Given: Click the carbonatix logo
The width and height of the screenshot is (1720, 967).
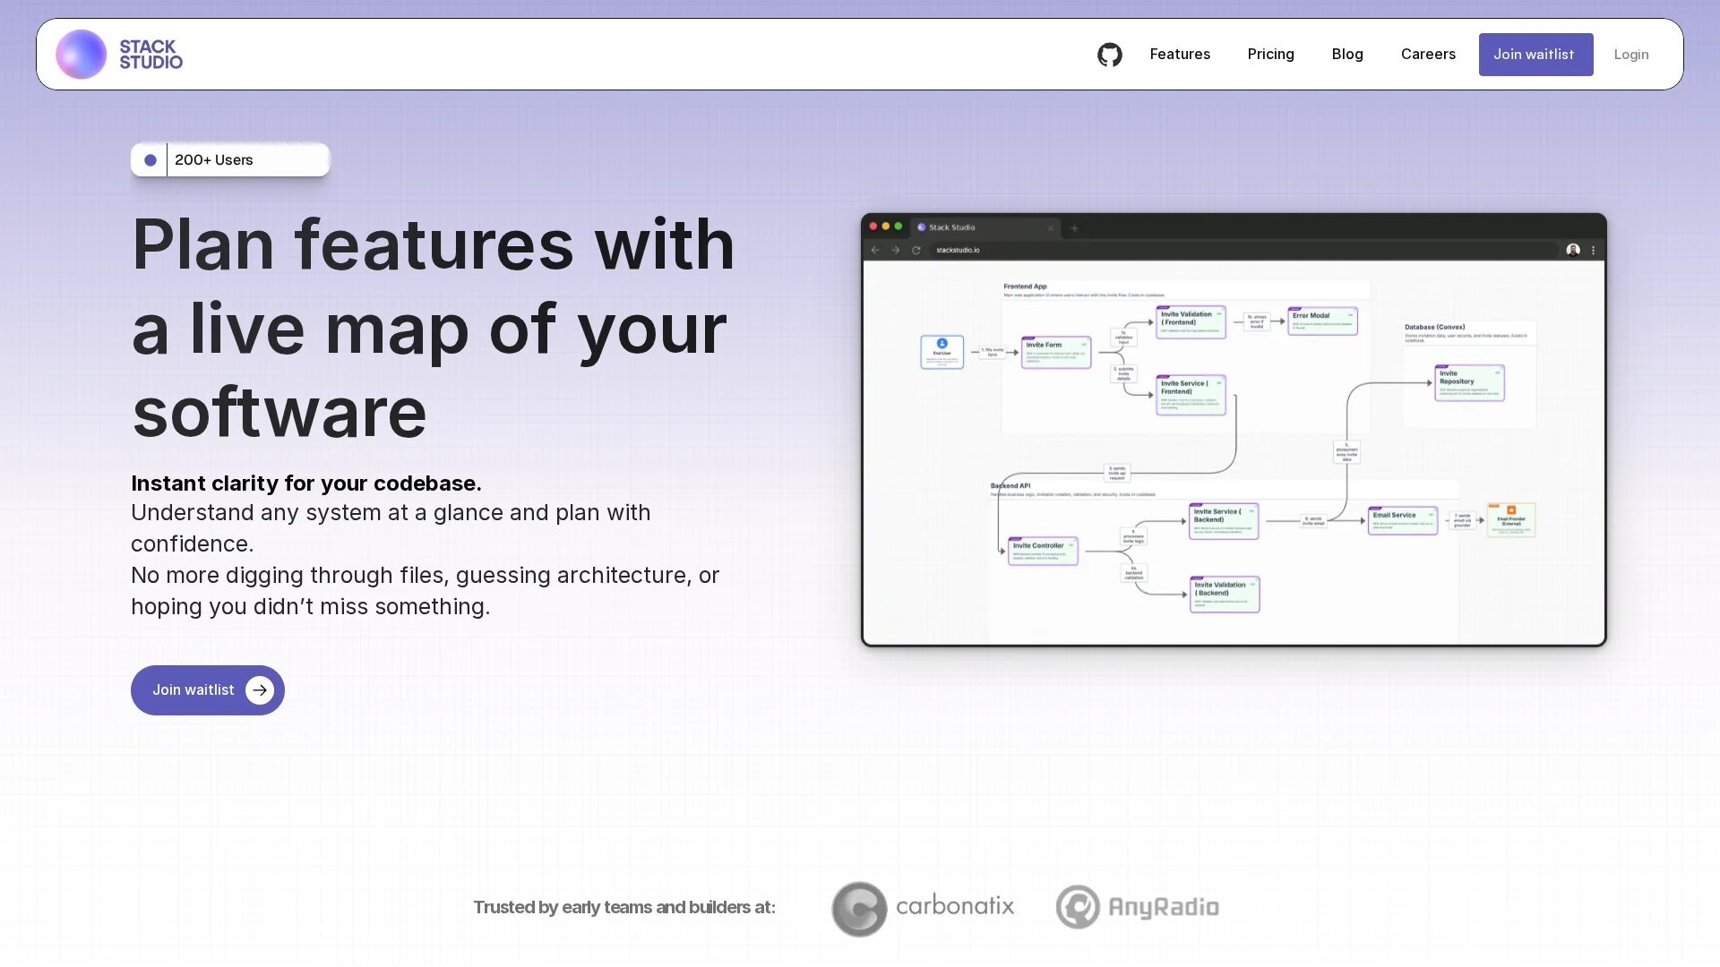Looking at the screenshot, I should click(x=923, y=909).
